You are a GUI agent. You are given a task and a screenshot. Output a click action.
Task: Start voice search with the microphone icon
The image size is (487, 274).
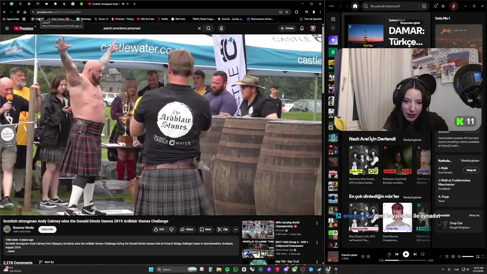click(x=221, y=28)
